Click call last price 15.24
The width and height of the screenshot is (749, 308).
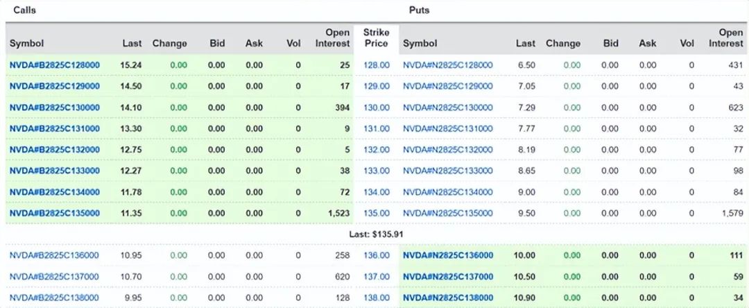pos(131,65)
